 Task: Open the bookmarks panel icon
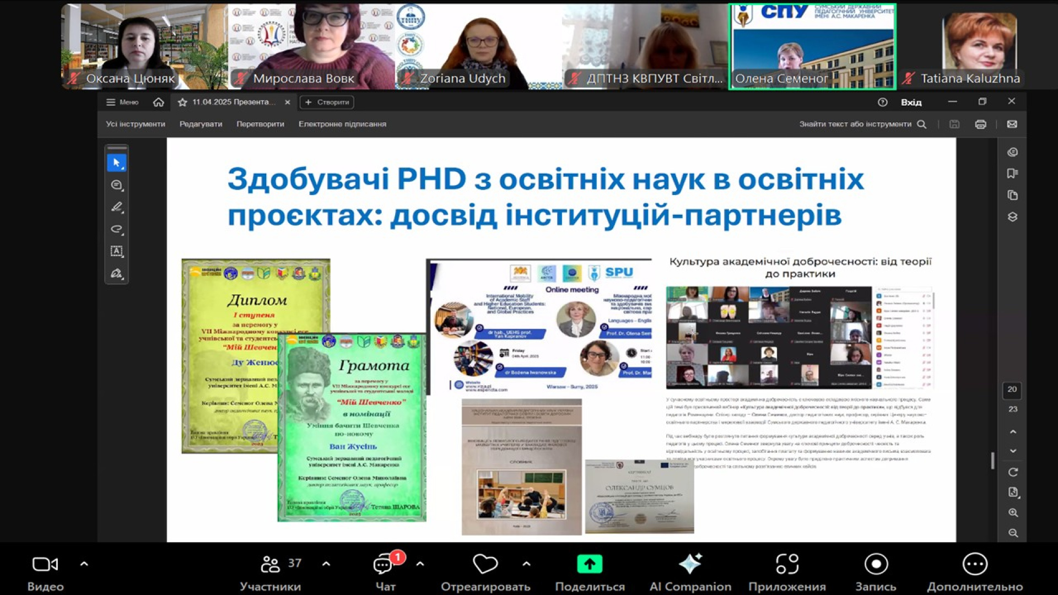click(1012, 174)
